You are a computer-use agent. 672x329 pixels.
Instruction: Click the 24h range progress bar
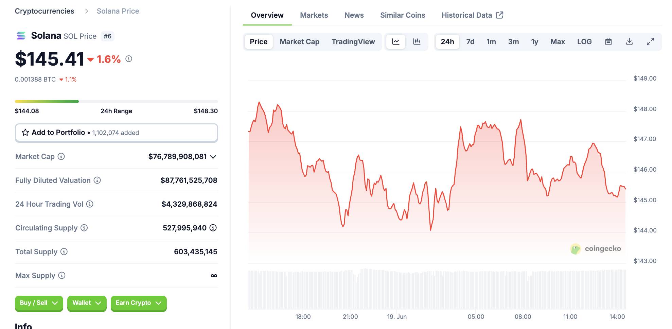point(116,101)
